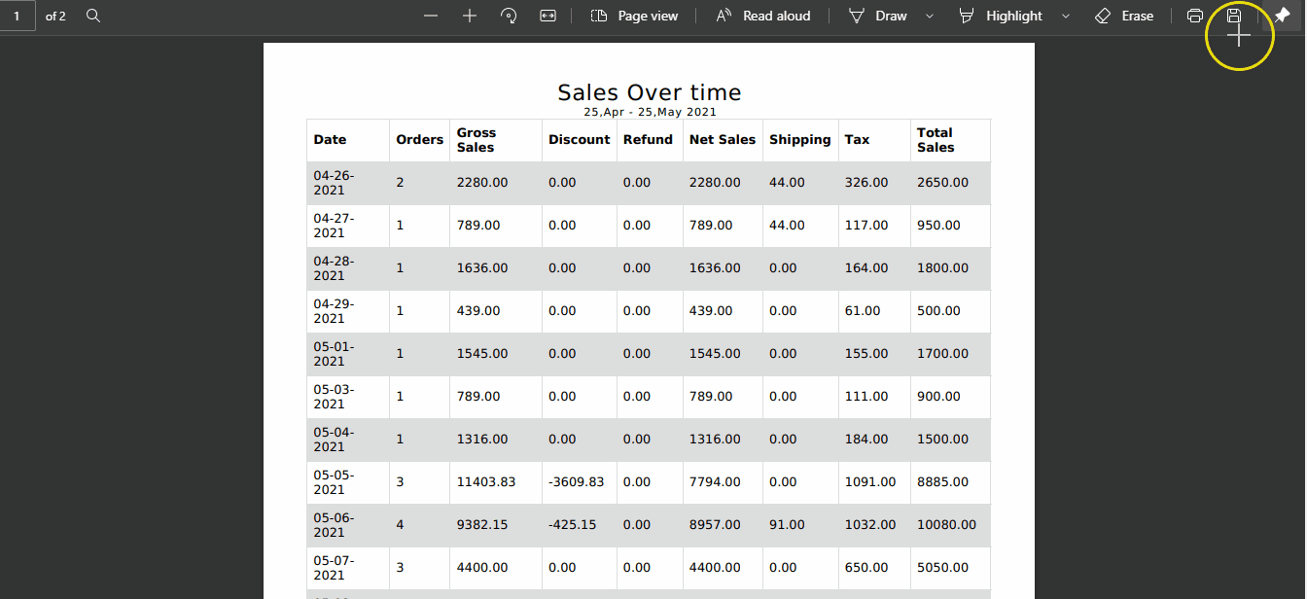Image resolution: width=1307 pixels, height=599 pixels.
Task: Click the tax value '61.00'
Action: coord(863,311)
